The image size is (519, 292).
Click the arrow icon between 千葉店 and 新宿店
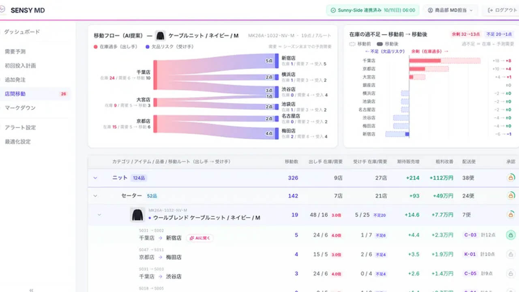click(x=161, y=238)
